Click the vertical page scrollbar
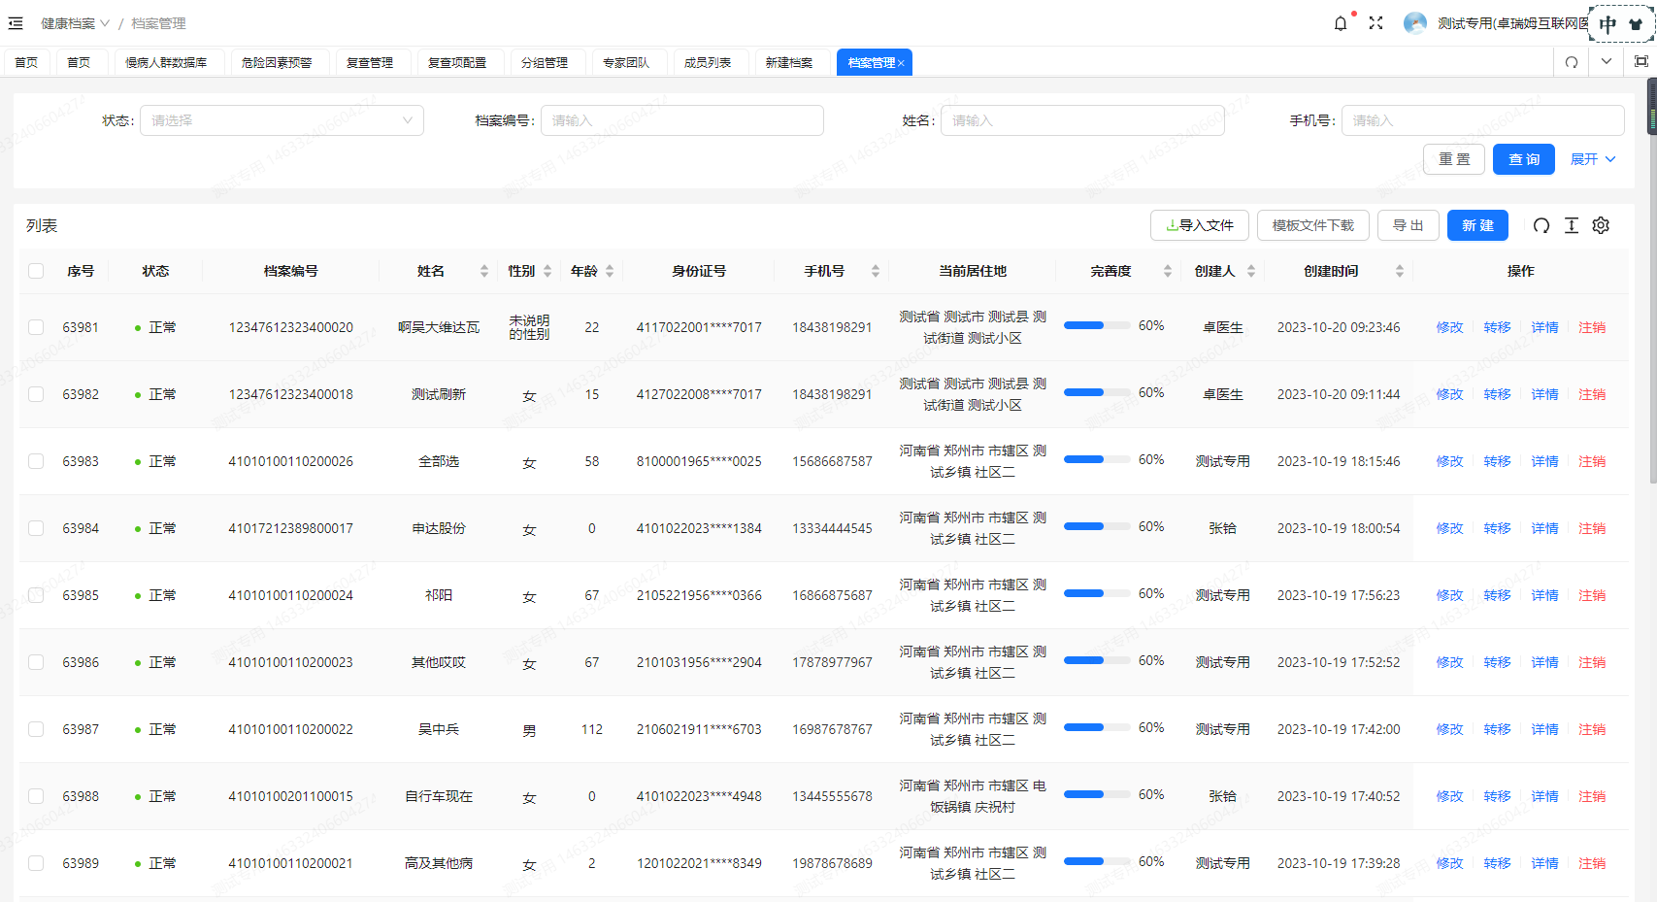The height and width of the screenshot is (902, 1657). 1652,282
